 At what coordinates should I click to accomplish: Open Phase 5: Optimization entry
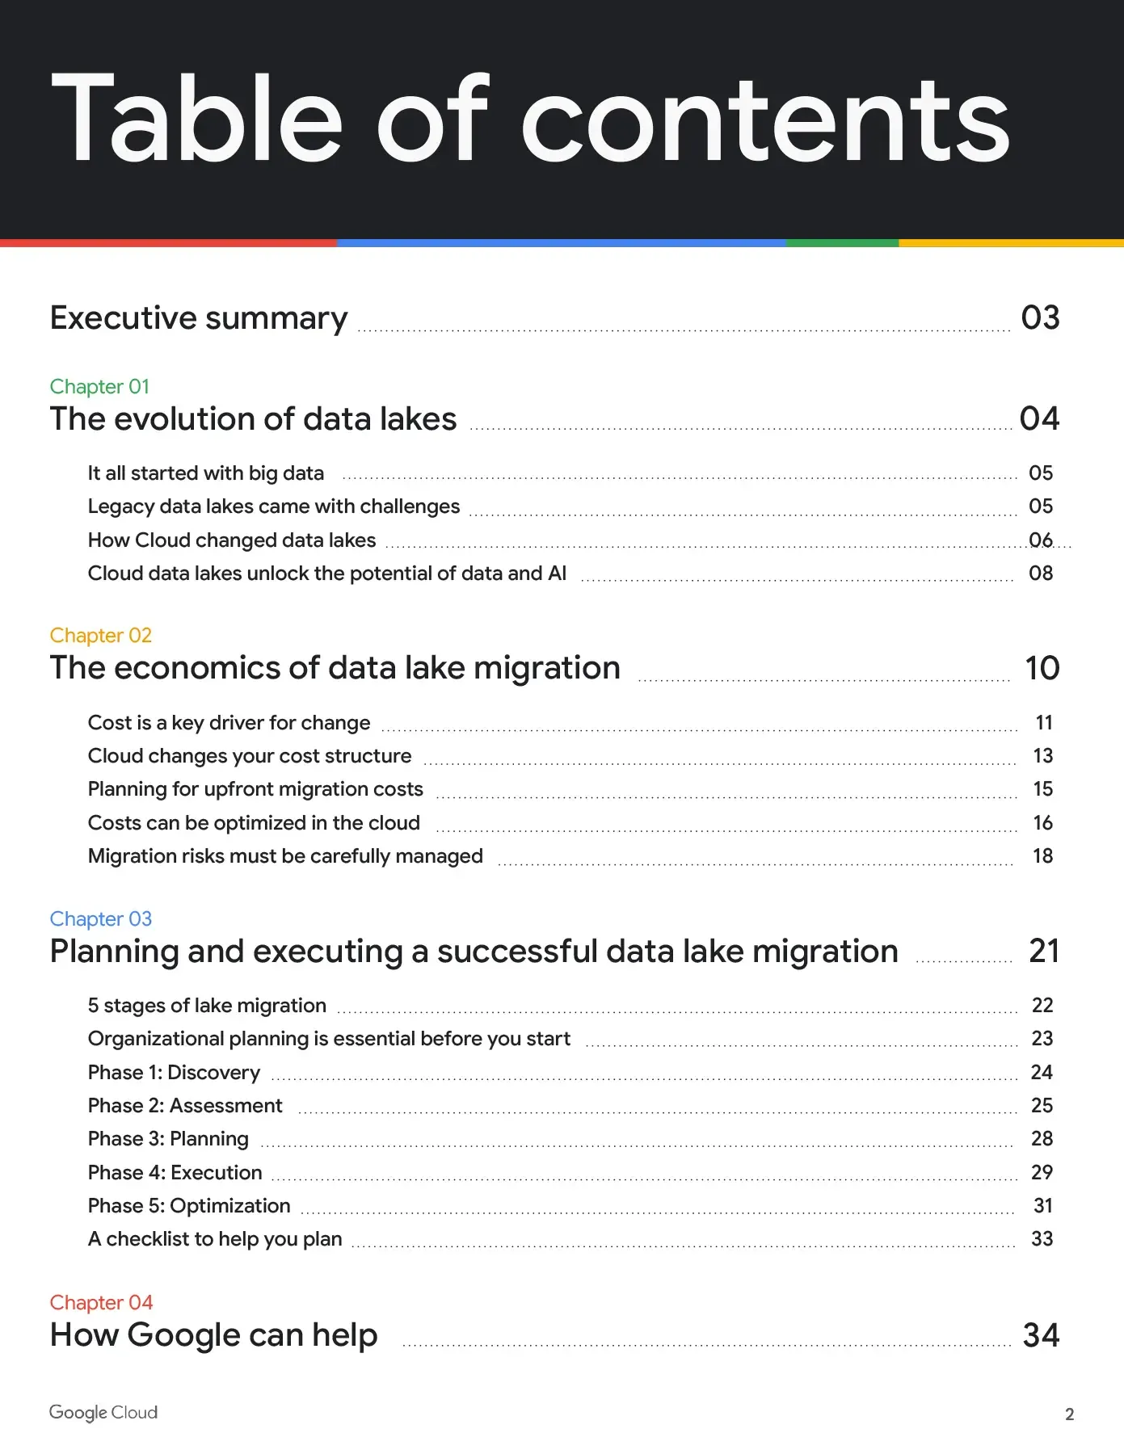(188, 1206)
